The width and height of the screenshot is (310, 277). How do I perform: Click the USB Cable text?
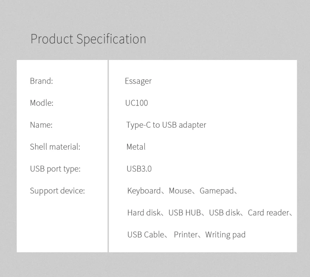(x=146, y=235)
